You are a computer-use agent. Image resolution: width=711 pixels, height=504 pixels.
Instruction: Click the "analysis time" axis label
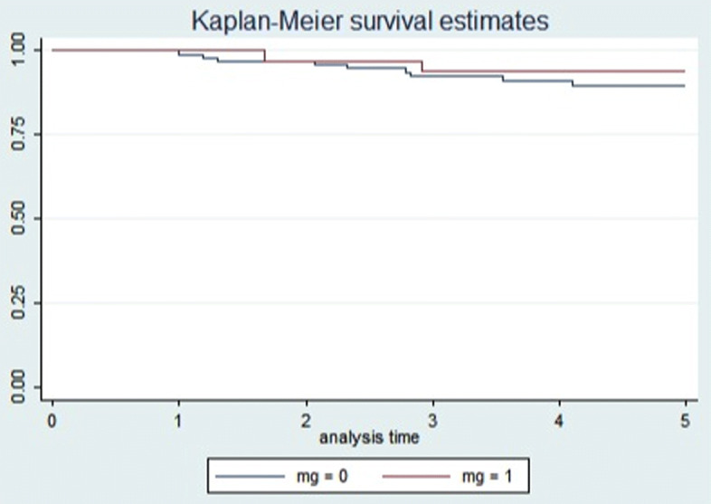coord(369,439)
